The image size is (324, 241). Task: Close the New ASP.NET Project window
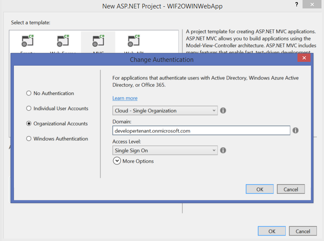[312, 4]
